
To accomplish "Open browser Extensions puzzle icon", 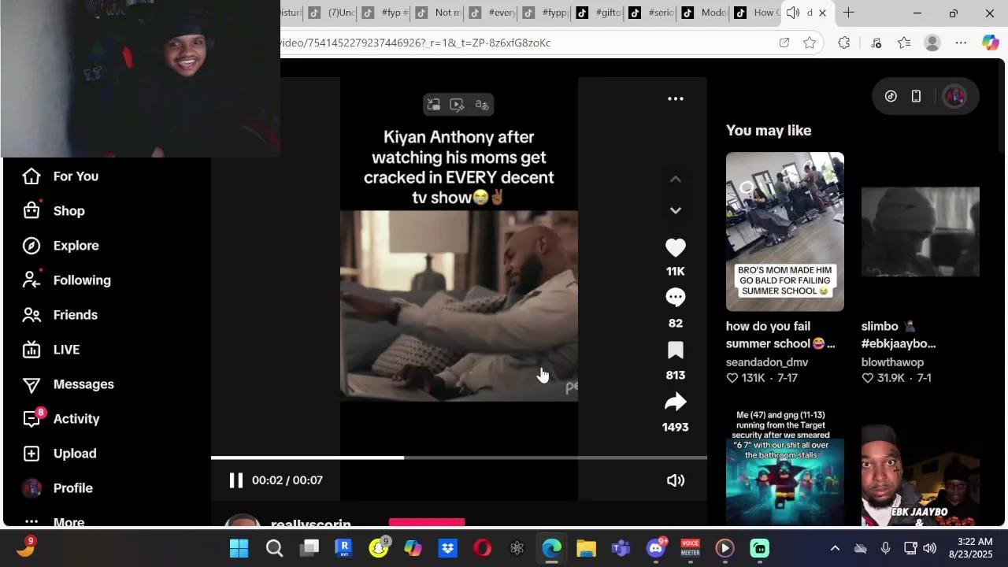I will (x=844, y=43).
